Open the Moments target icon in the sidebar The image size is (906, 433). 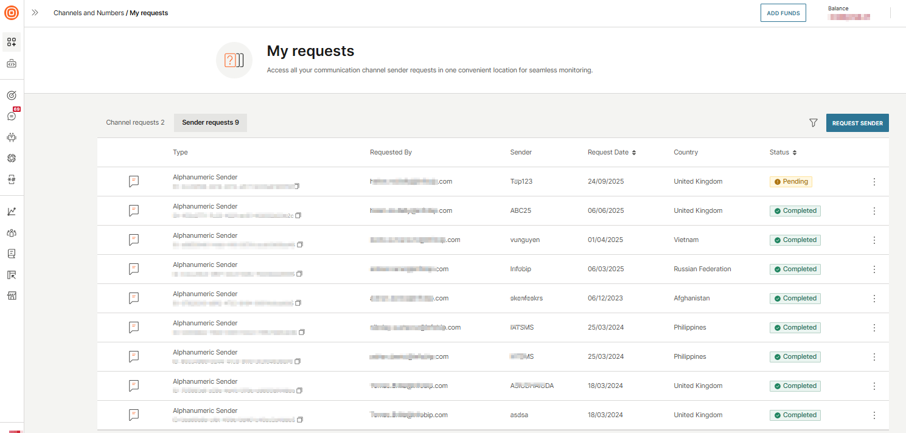tap(12, 95)
